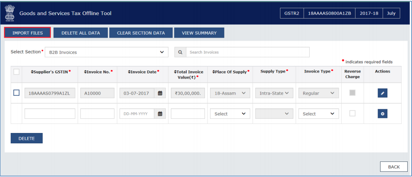Open calendar picker next to 03-07-2017 date
412x177 pixels.
(x=160, y=93)
